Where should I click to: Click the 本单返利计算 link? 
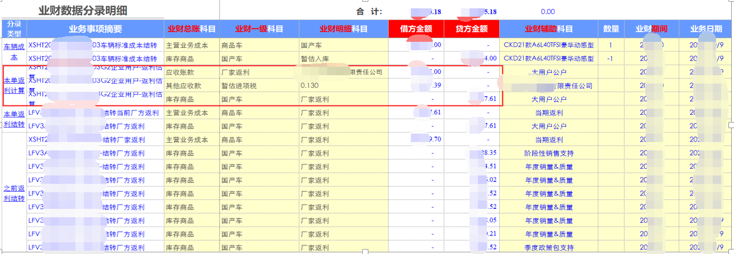[15, 85]
